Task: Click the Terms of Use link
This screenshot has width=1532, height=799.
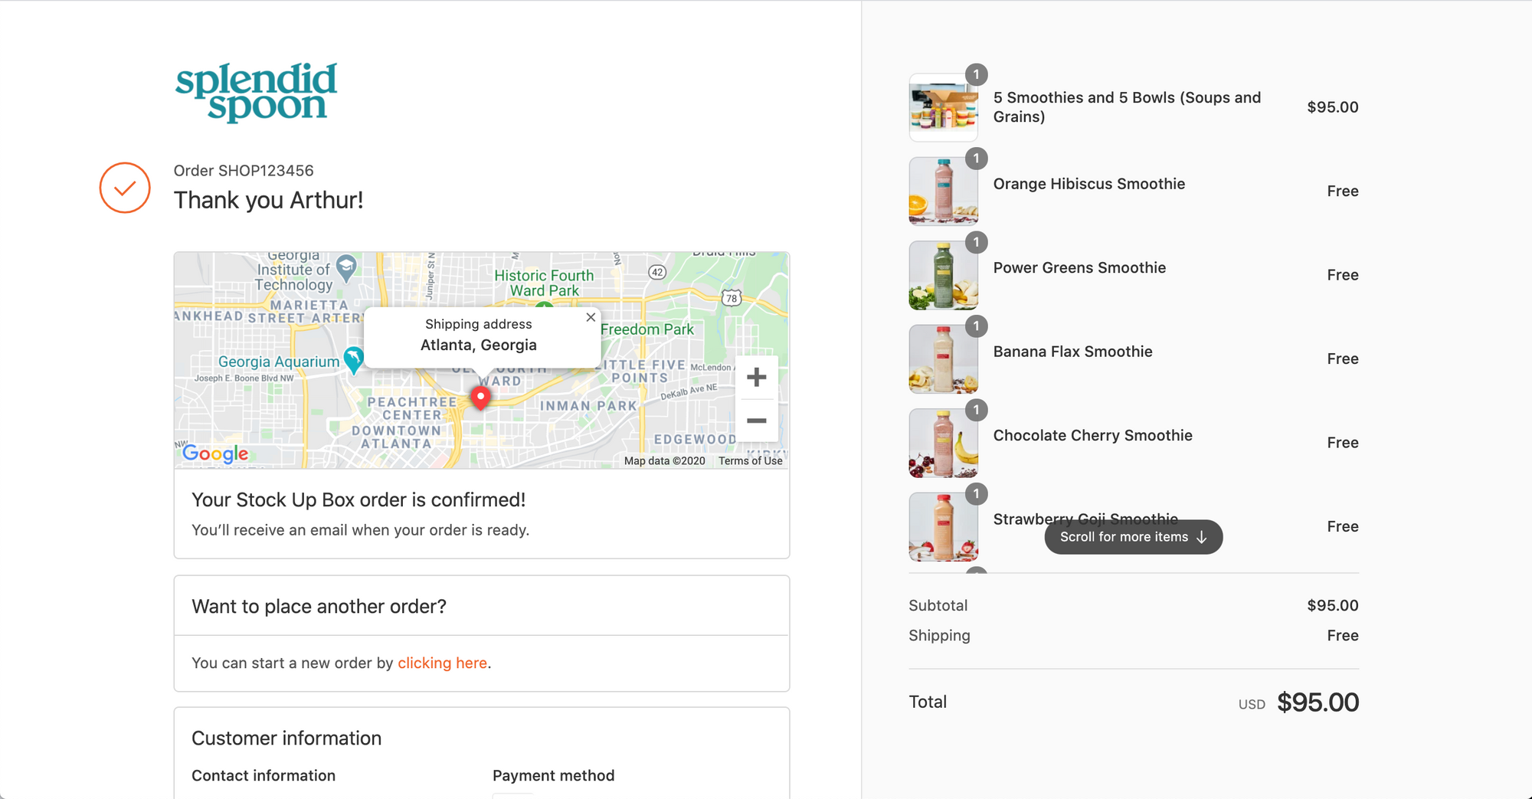Action: [x=750, y=460]
